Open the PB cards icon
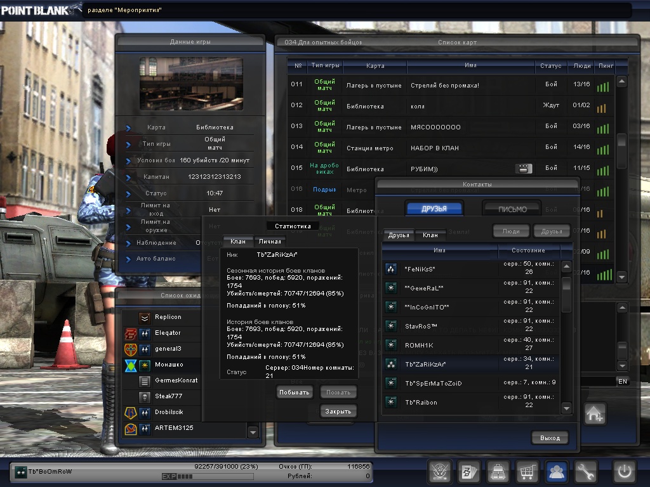650x487 pixels. pyautogui.click(x=468, y=472)
